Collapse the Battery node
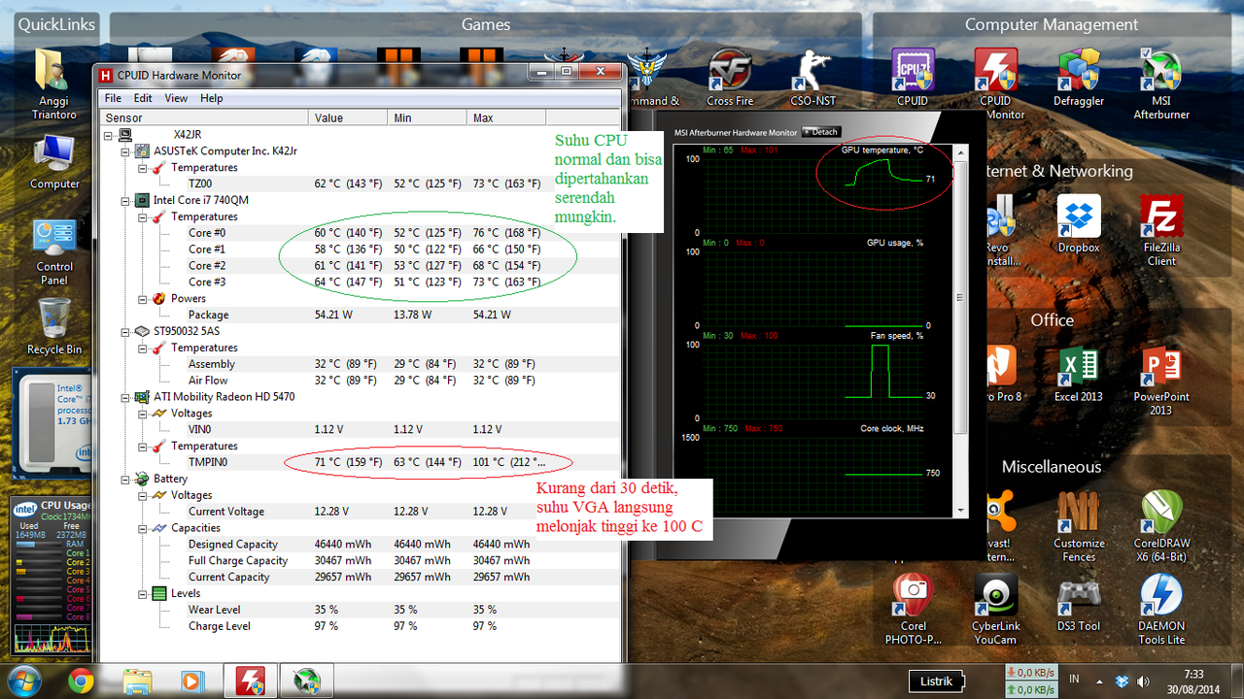 point(125,479)
